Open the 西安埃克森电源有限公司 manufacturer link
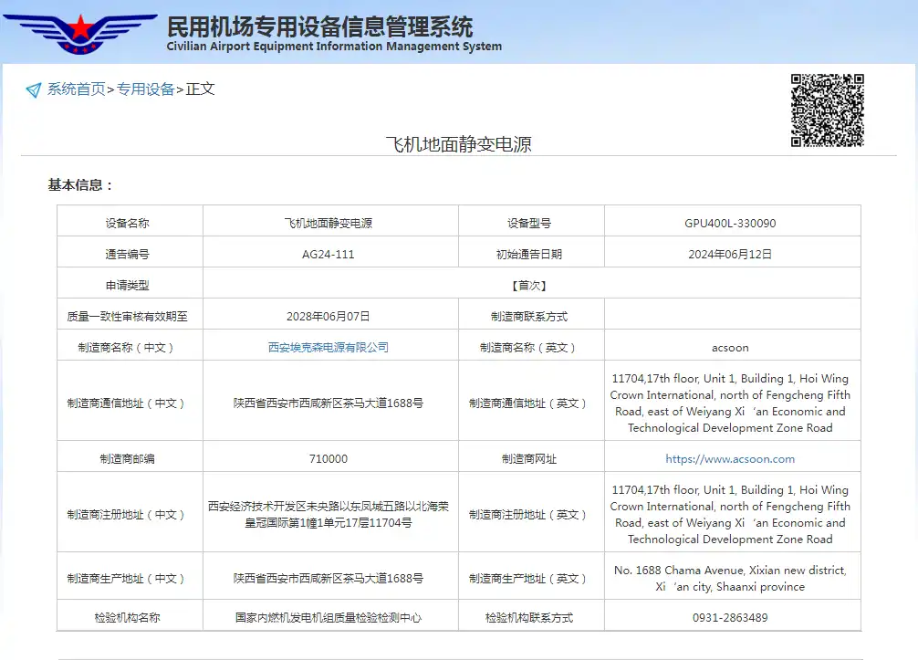 point(329,347)
